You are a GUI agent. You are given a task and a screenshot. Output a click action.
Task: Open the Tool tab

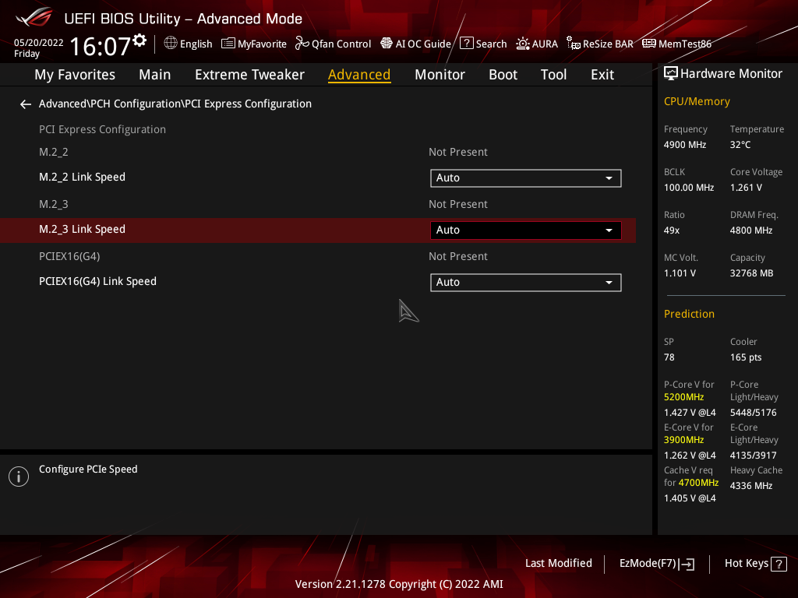click(x=553, y=75)
